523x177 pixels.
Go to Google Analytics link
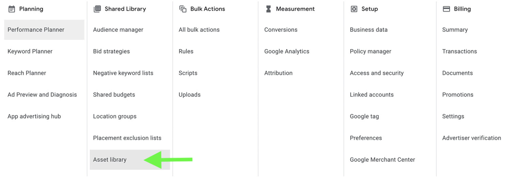(287, 52)
